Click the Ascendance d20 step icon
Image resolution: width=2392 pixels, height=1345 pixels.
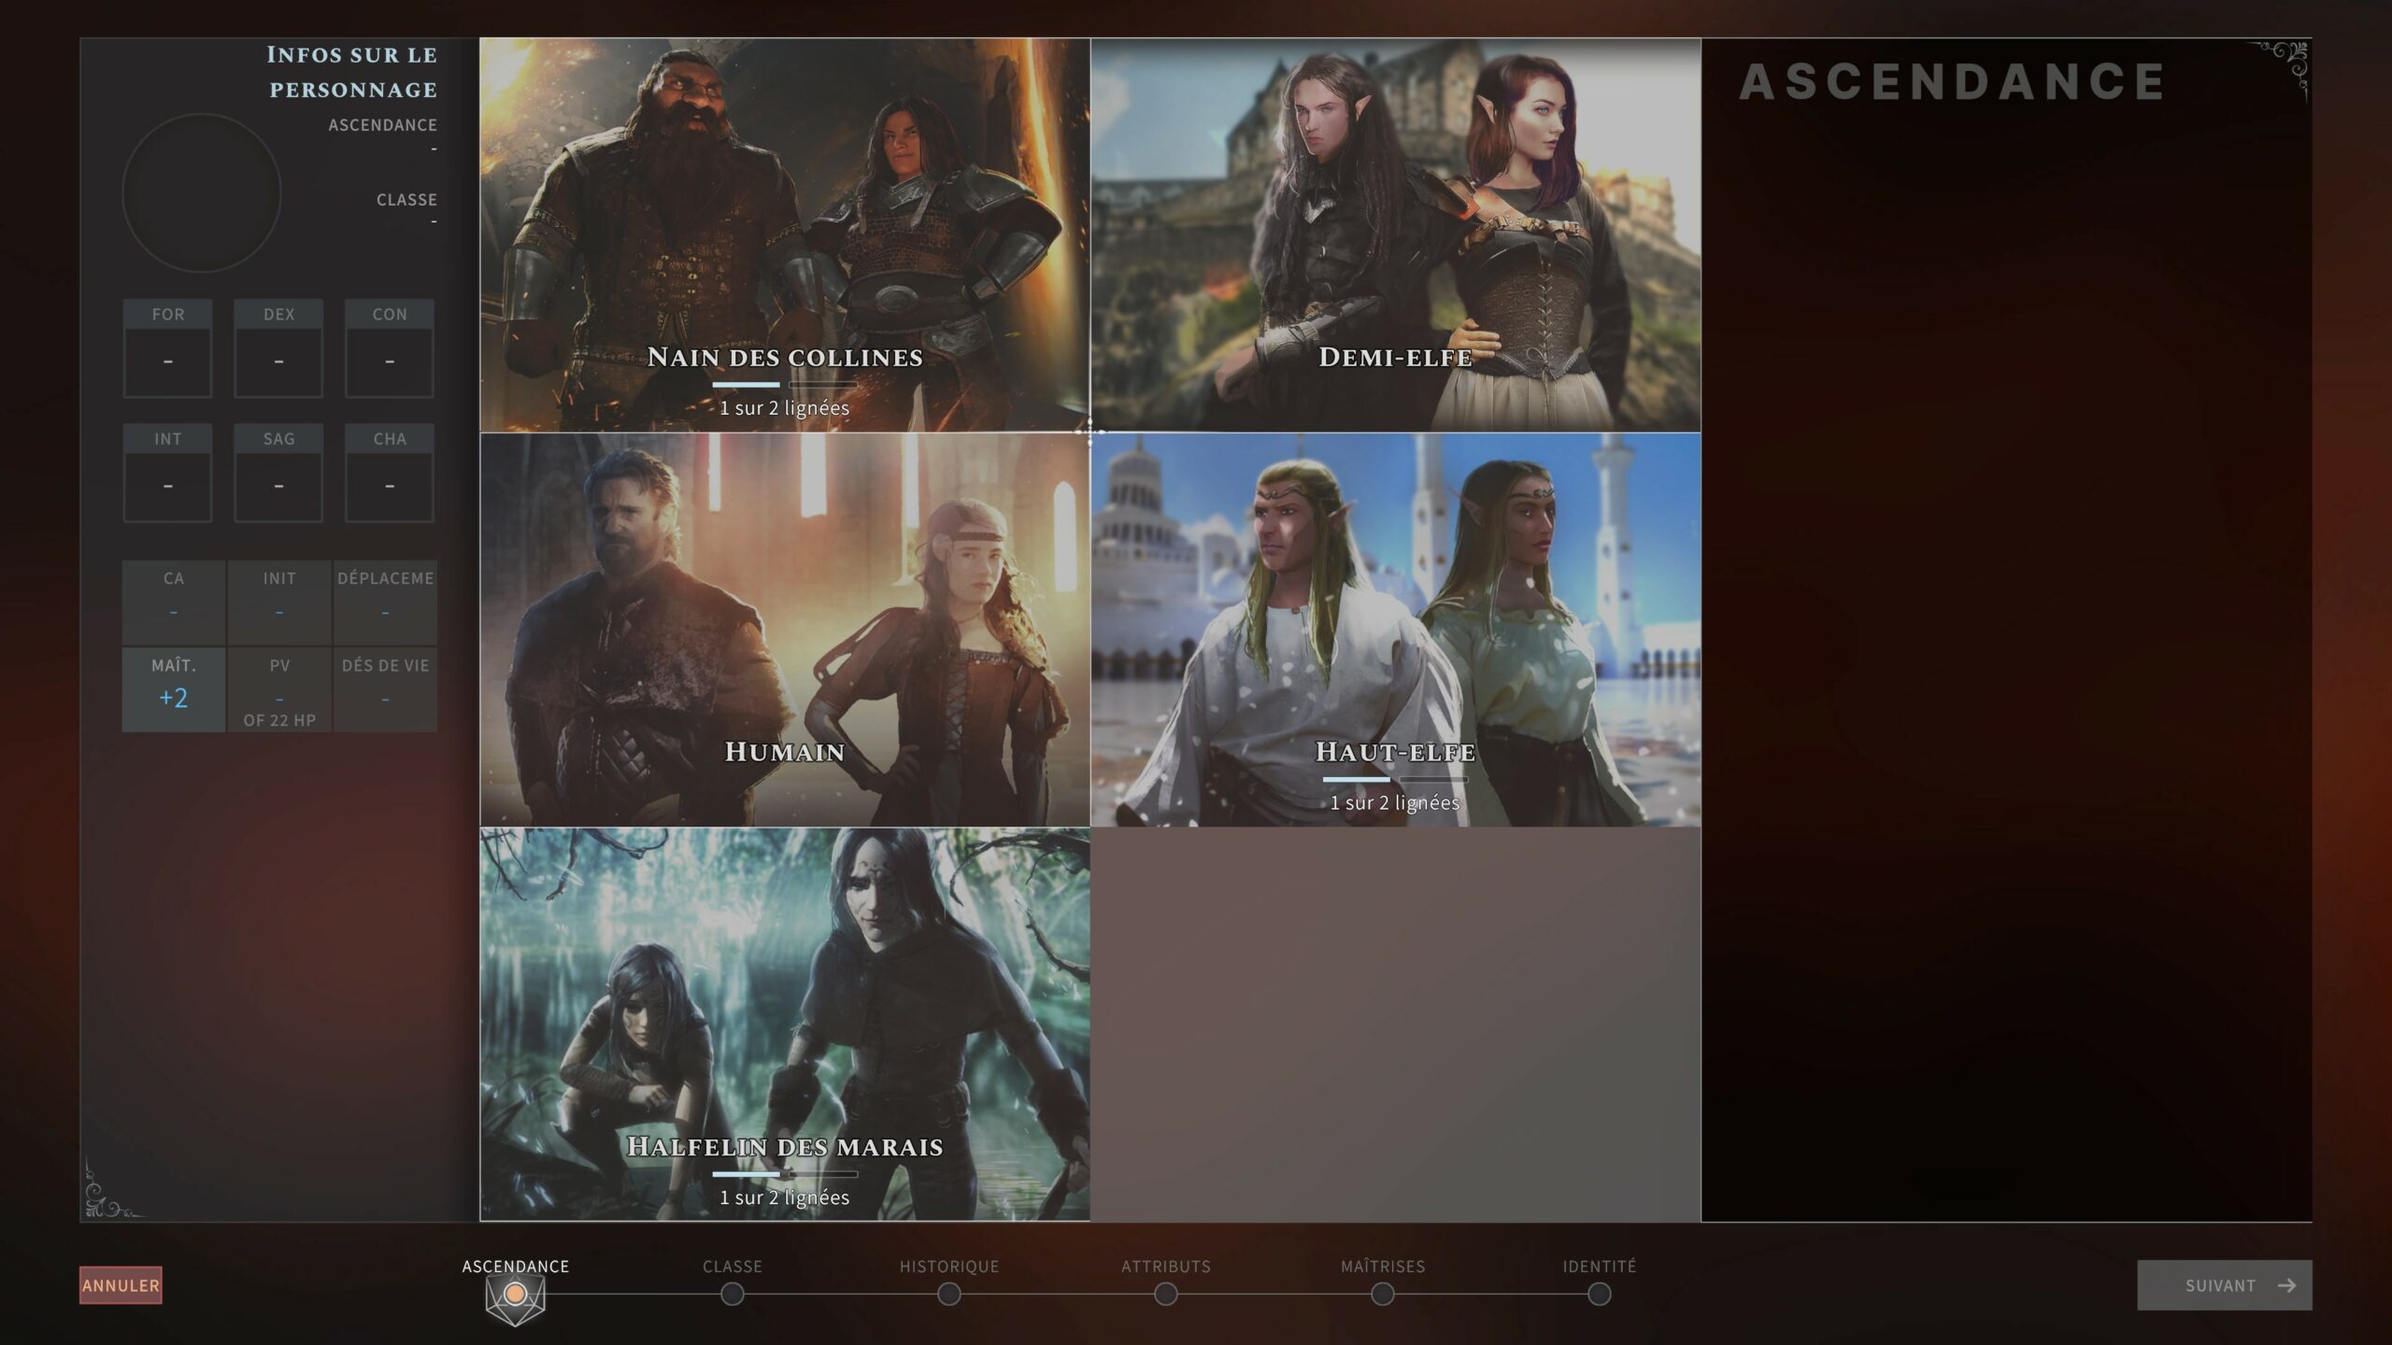click(x=515, y=1295)
